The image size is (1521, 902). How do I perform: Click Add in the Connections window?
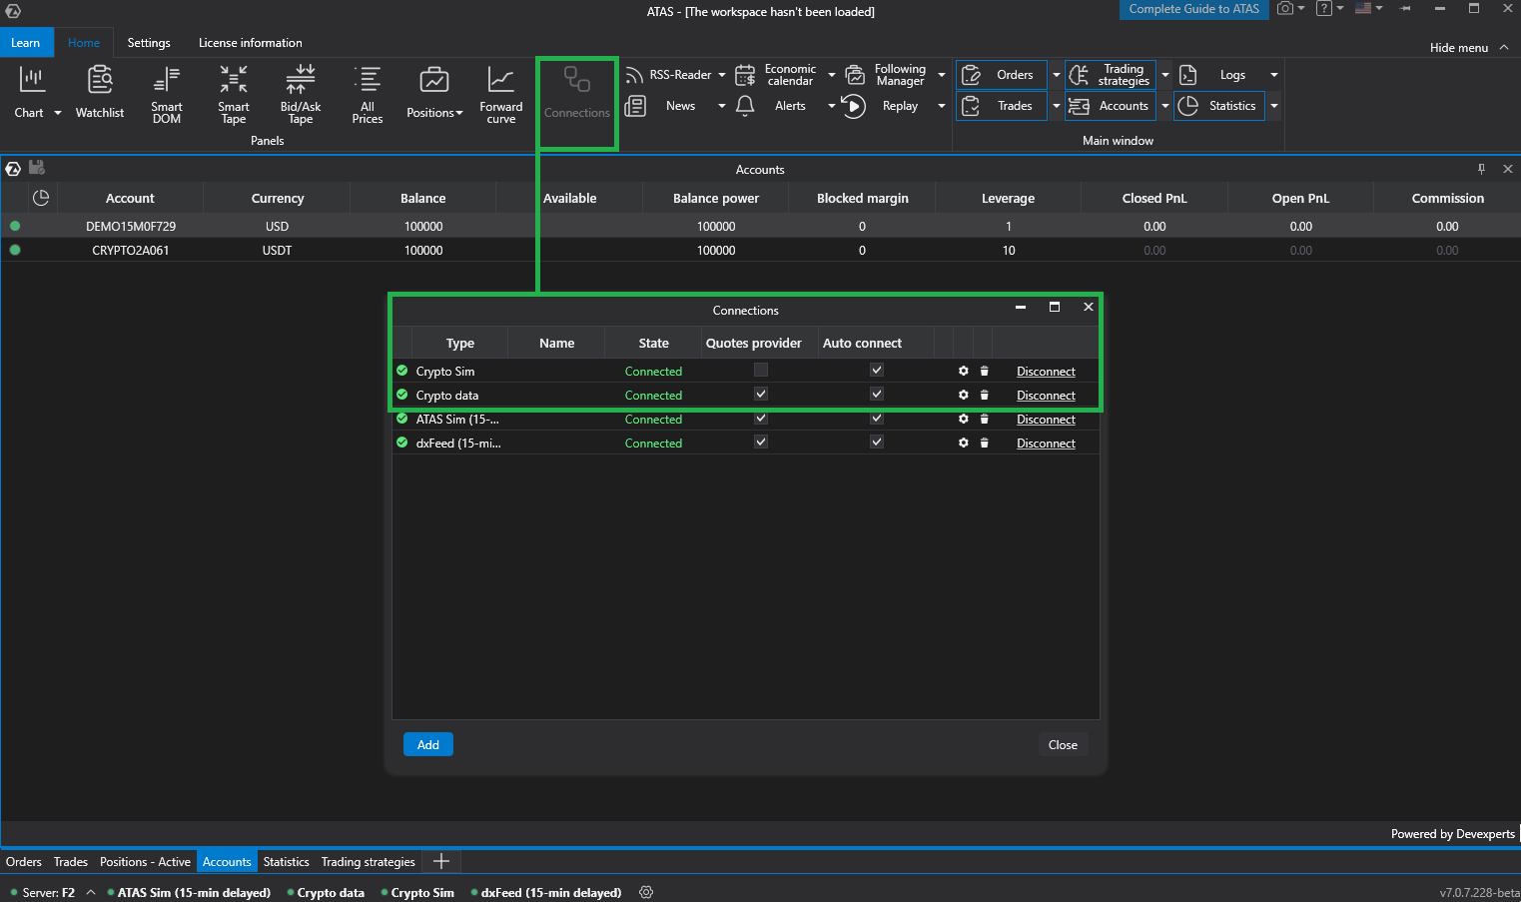(x=427, y=744)
